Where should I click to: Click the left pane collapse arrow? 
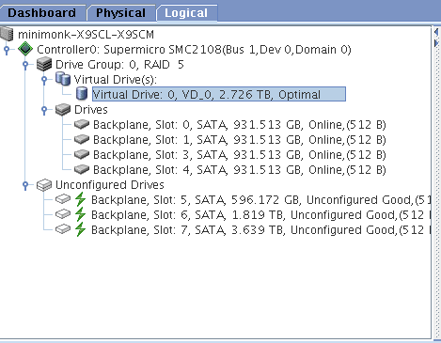[436, 32]
